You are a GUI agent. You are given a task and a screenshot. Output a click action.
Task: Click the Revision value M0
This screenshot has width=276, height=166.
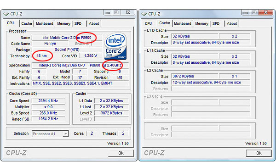[120, 77]
